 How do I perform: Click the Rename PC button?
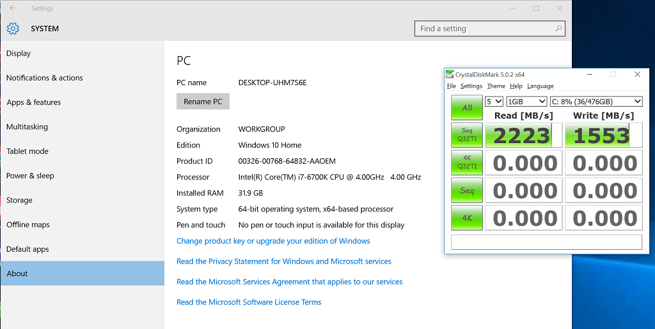pyautogui.click(x=203, y=102)
